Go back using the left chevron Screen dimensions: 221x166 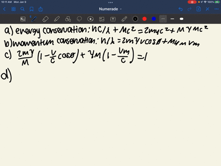(x=4, y=9)
